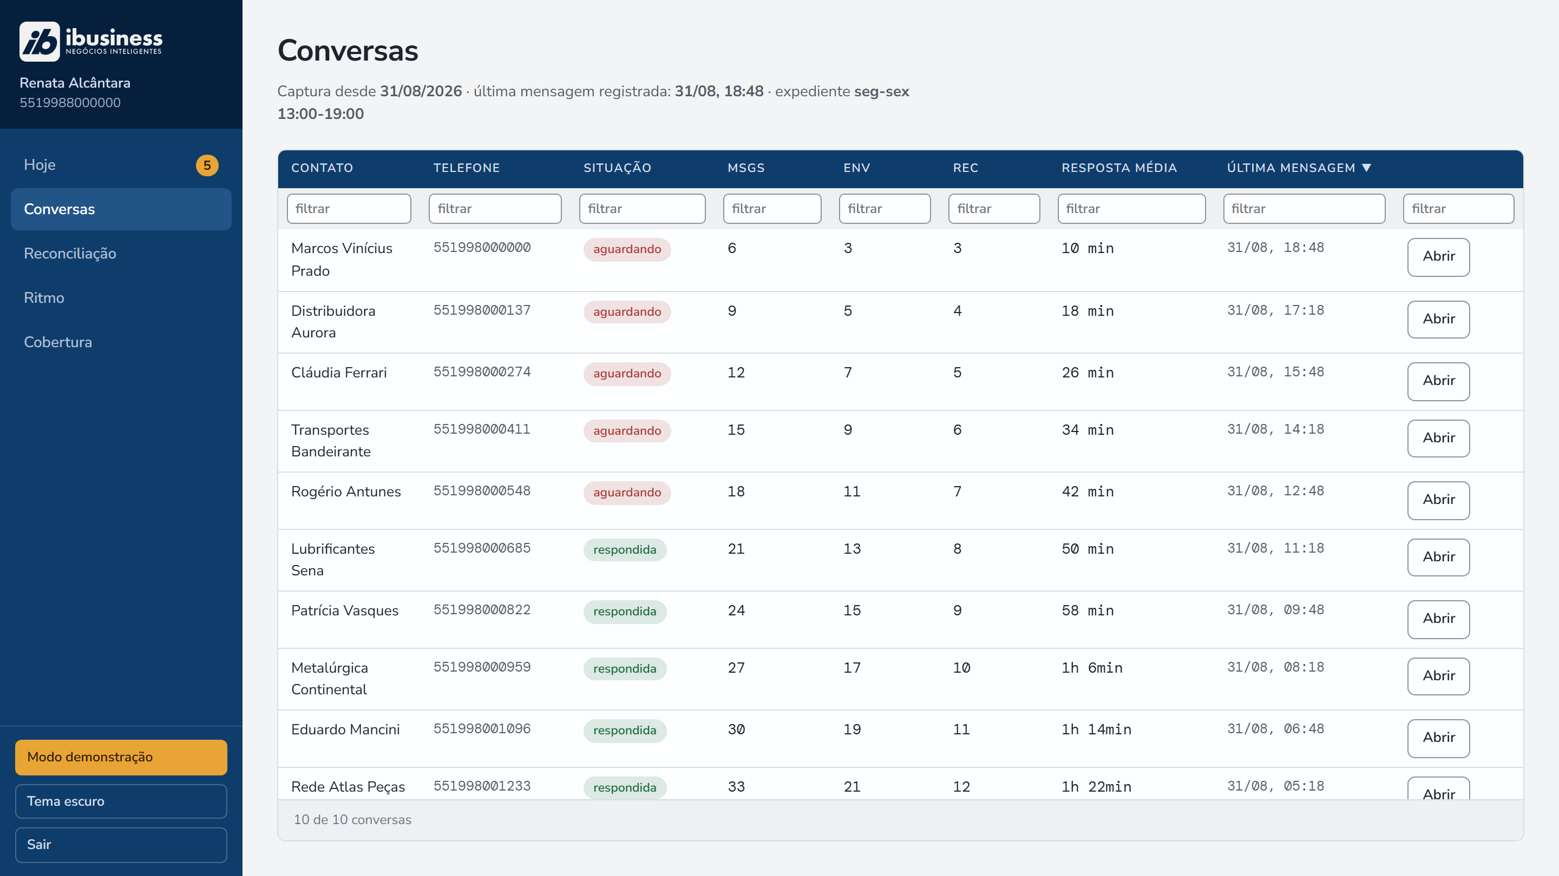Focus the Última Mensagem filter field
The height and width of the screenshot is (876, 1559).
(x=1304, y=209)
